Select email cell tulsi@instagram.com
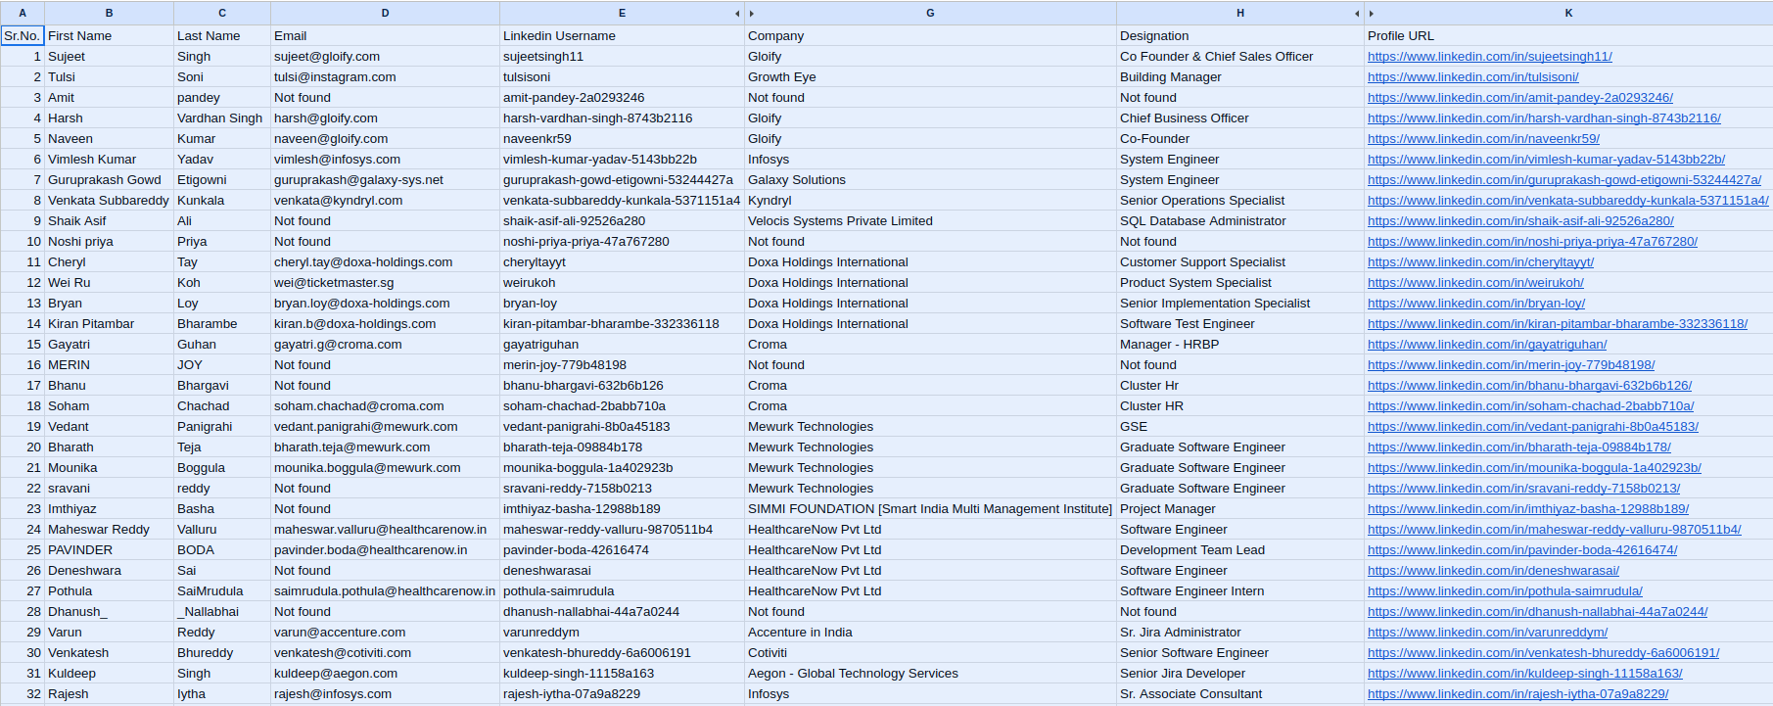Screen dimensions: 1773x706 [385, 77]
